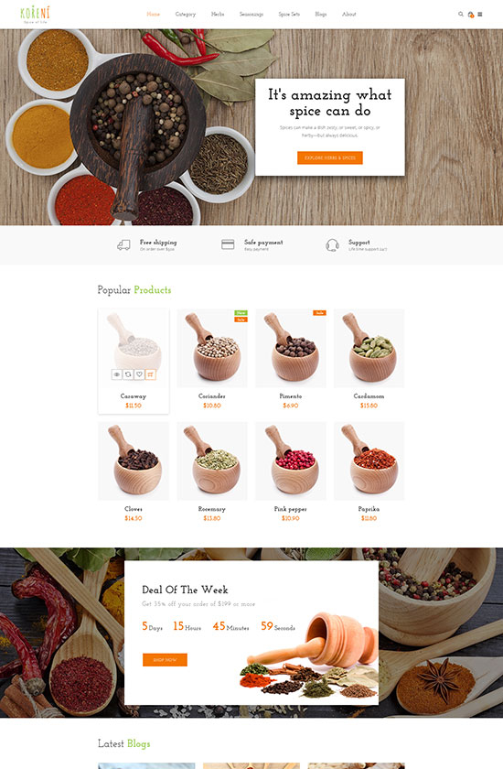Add Caraway to cart using cart icon
The height and width of the screenshot is (769, 503).
(150, 374)
